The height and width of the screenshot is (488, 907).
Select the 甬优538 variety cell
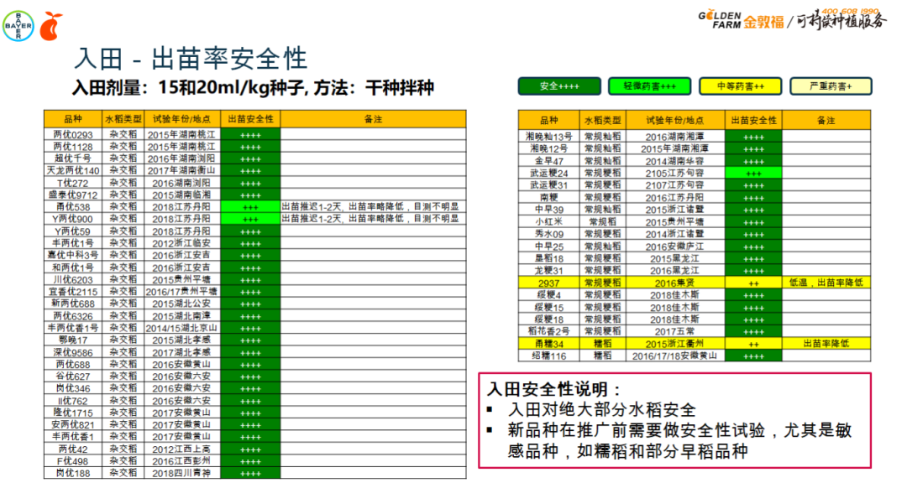click(73, 206)
